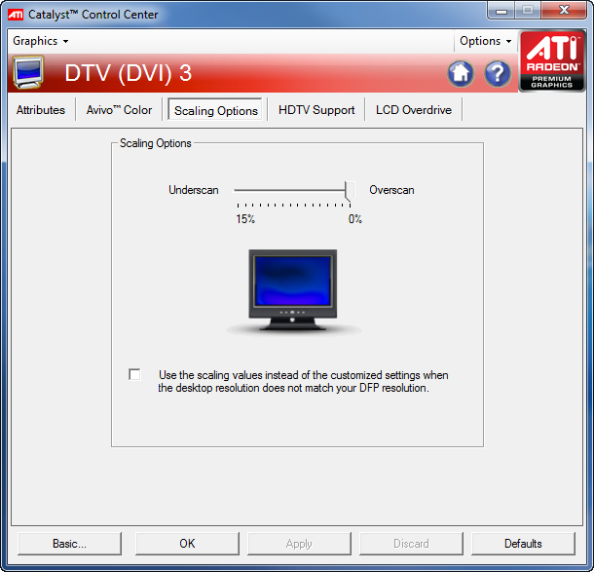The image size is (594, 572).
Task: Switch to the Attributes tab
Action: point(41,110)
